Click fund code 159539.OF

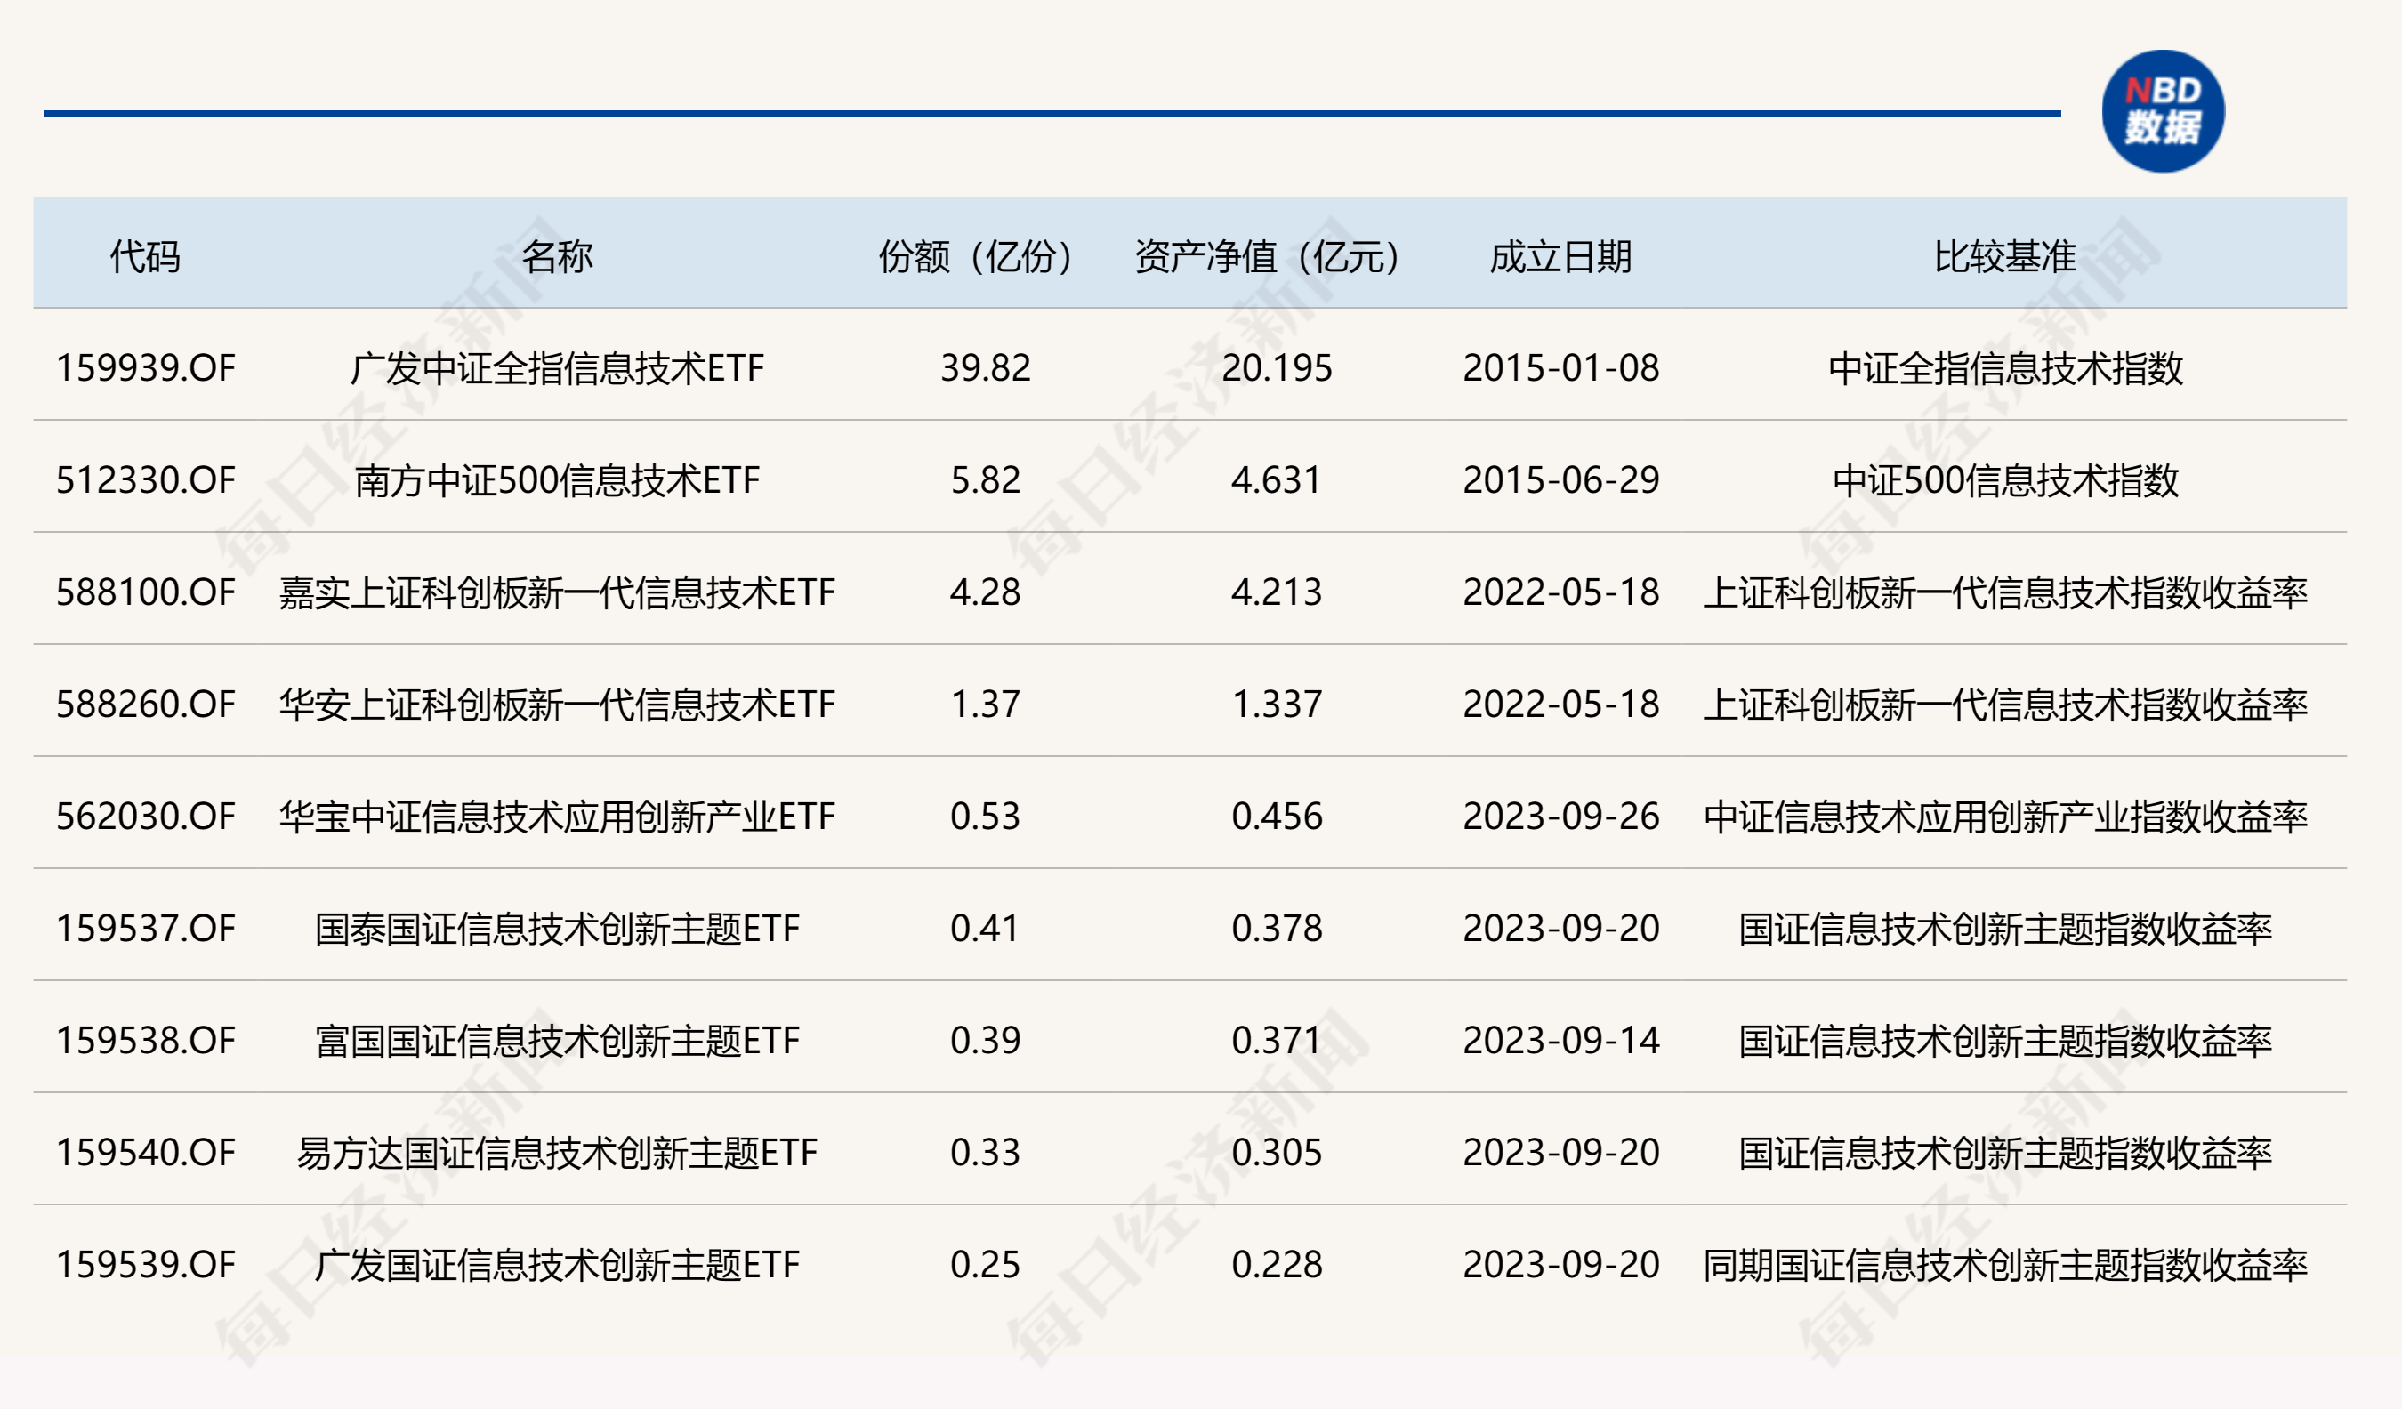(145, 1264)
